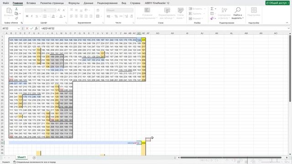The height and width of the screenshot is (164, 292).
Task: Apply fill color bucket icon
Action: (53, 16)
